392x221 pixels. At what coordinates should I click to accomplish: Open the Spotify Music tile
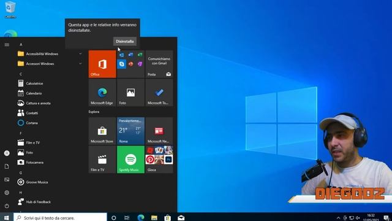tap(130, 160)
